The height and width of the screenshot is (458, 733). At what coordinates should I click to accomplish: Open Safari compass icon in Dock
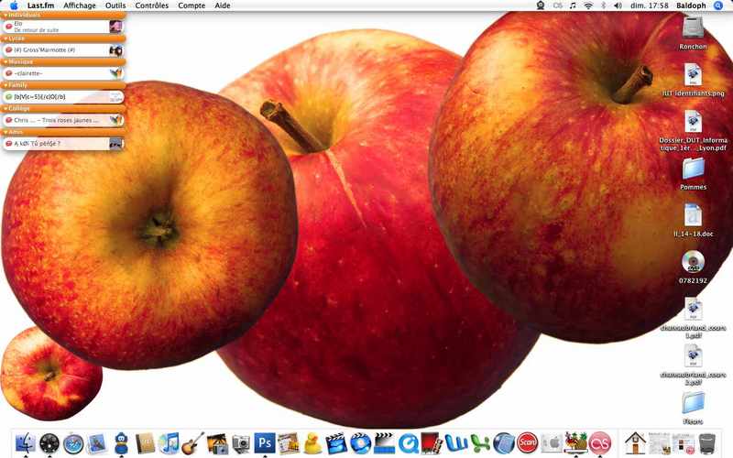[73, 444]
